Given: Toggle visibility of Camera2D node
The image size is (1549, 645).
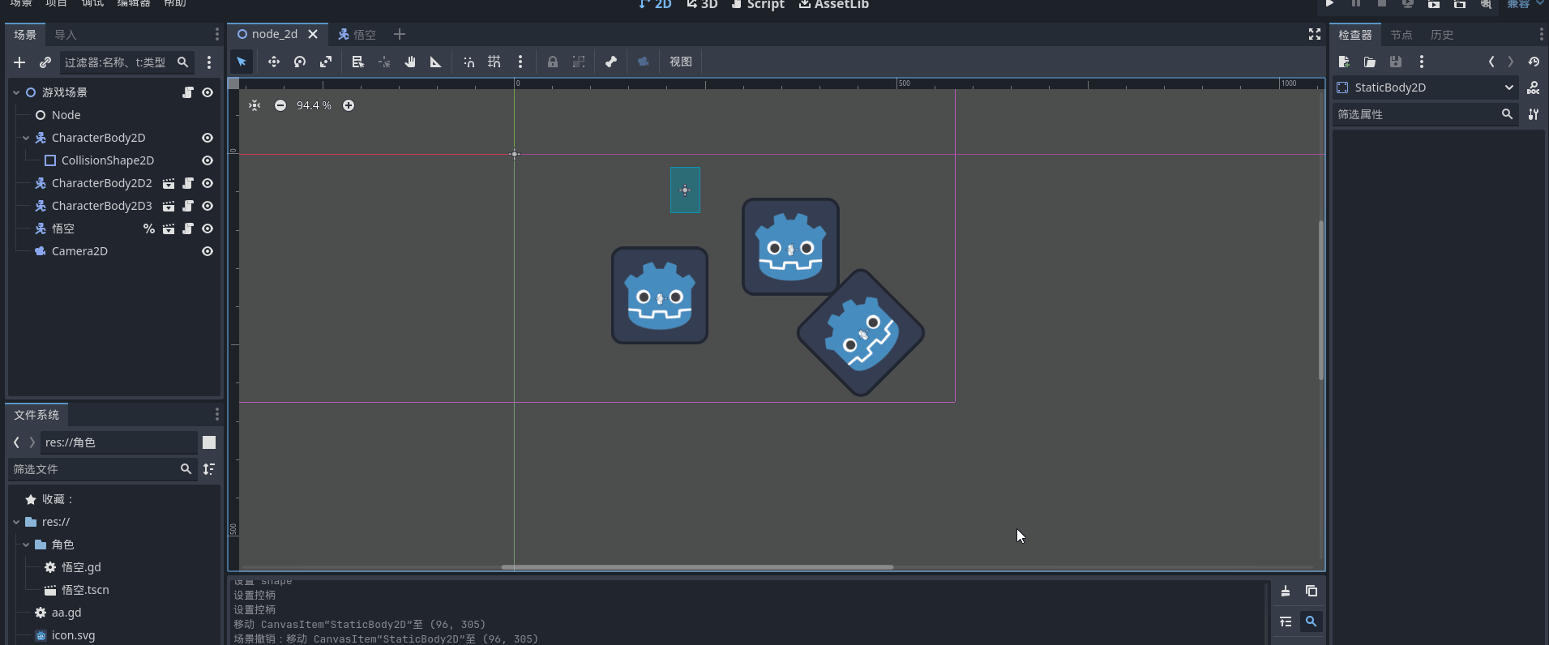Looking at the screenshot, I should click(208, 251).
